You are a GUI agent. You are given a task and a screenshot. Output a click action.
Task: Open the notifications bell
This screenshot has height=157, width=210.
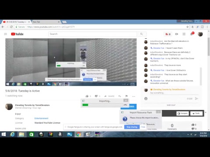coord(192,34)
